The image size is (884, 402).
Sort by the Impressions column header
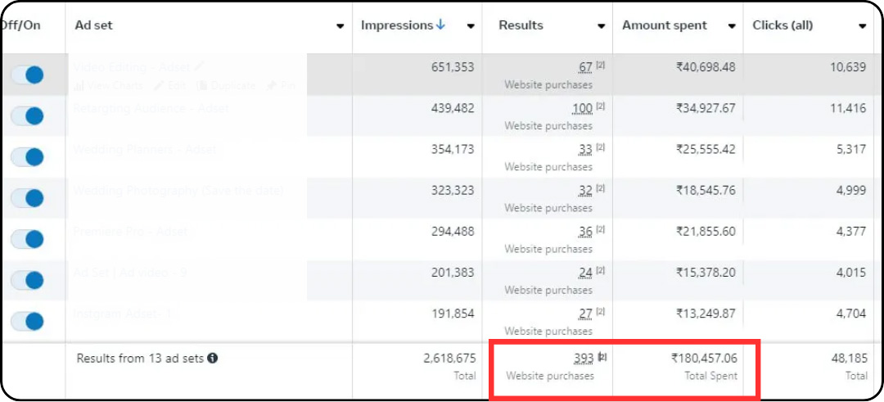tap(397, 25)
